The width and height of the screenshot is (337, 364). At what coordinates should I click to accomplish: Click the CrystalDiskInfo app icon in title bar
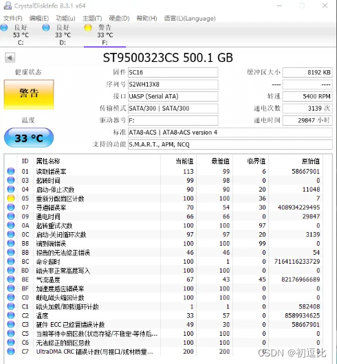8,5
